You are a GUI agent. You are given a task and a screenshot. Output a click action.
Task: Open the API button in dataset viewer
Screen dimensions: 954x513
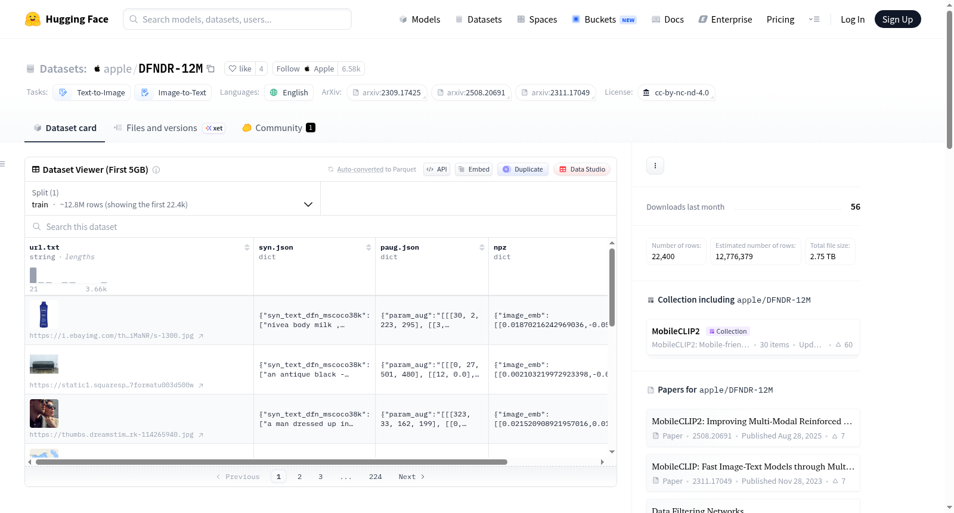click(x=436, y=169)
